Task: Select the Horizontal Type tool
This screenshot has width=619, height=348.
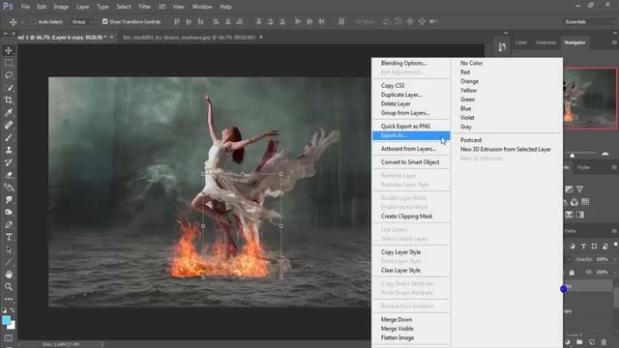Action: [9, 237]
